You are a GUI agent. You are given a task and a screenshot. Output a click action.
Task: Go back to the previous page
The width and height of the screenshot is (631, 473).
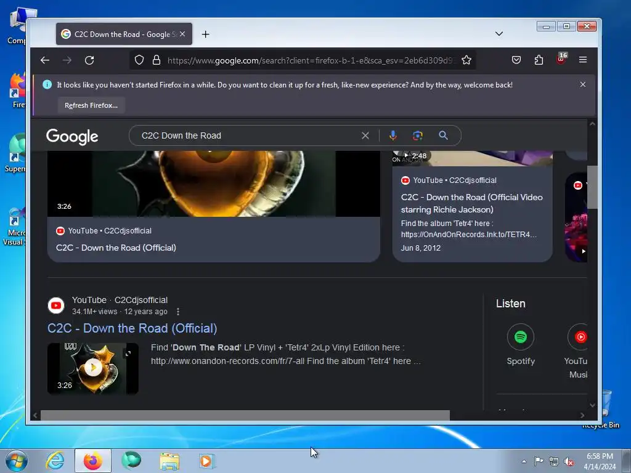coord(44,60)
